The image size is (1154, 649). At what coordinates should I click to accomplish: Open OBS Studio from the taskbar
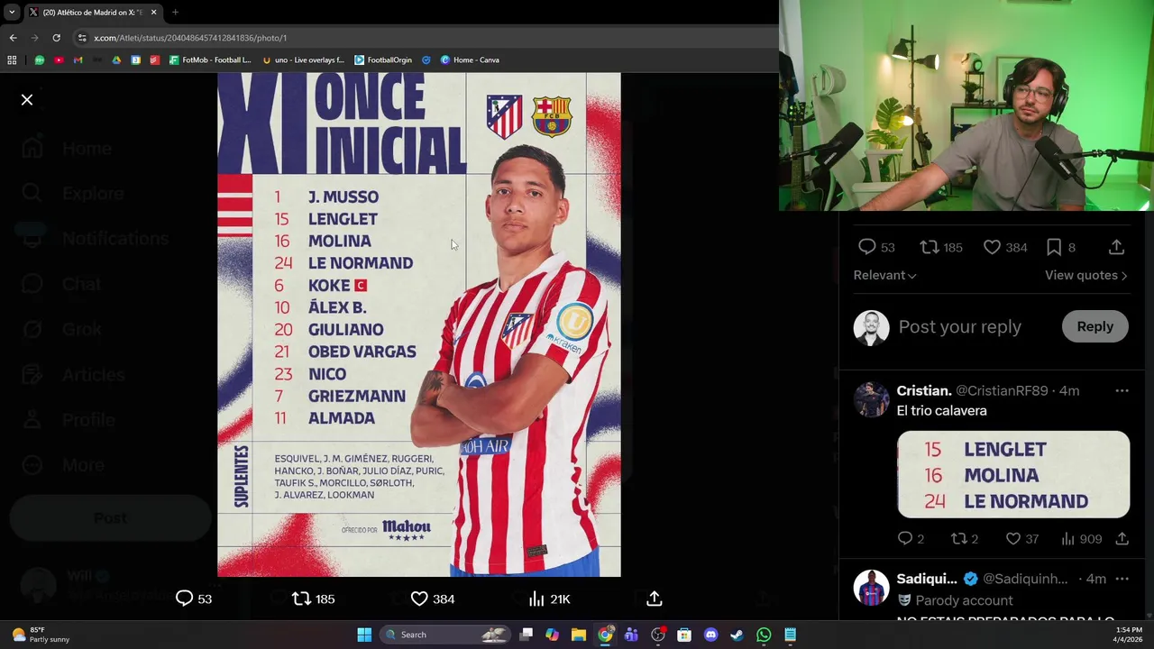coord(658,635)
